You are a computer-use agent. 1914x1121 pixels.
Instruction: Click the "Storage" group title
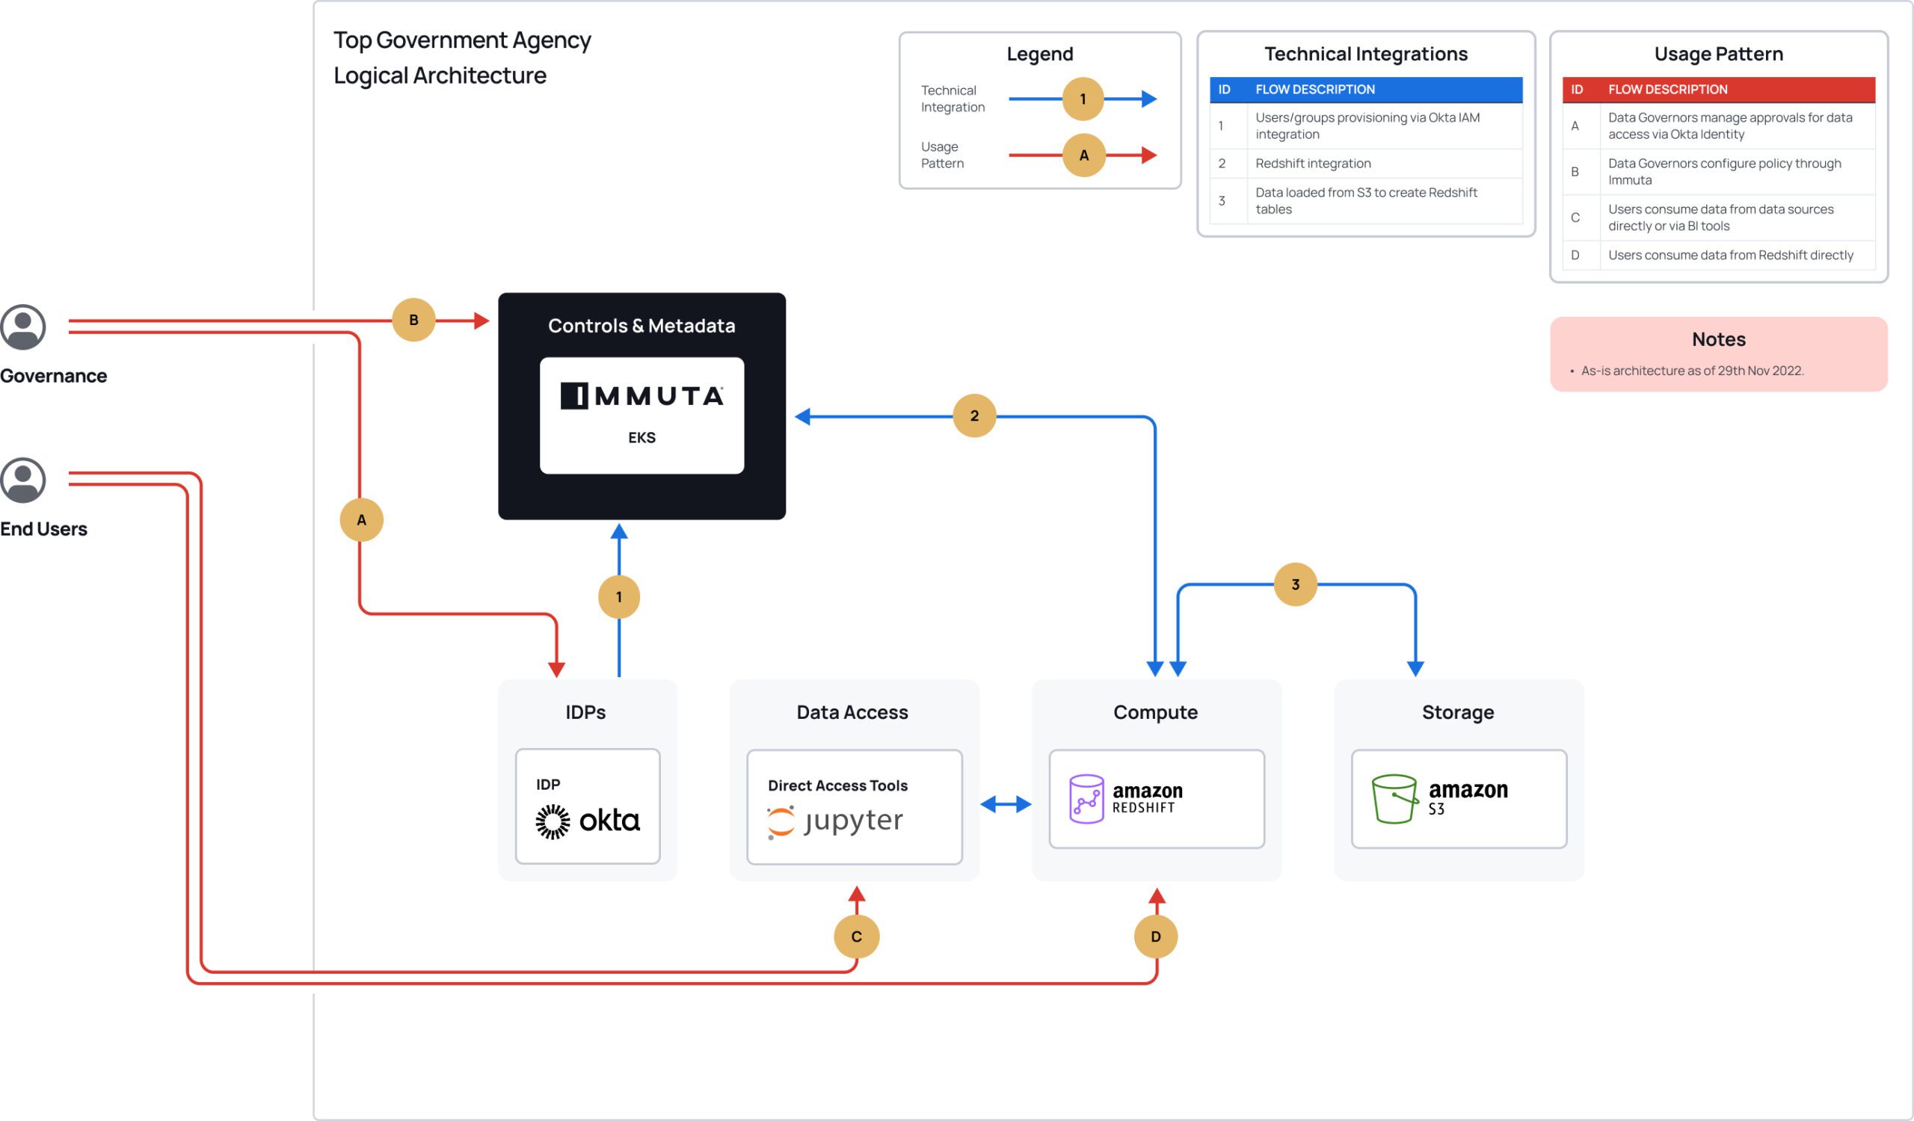(x=1457, y=712)
